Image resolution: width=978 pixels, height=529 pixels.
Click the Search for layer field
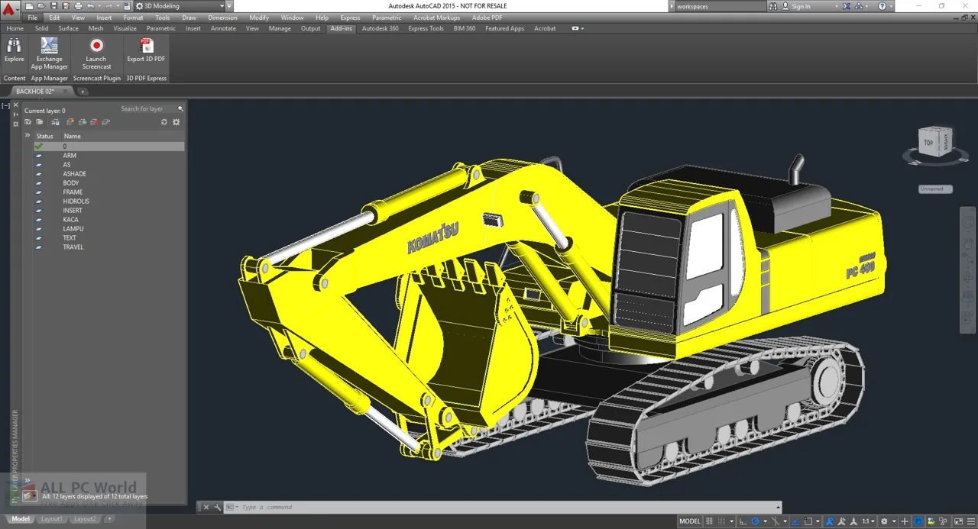click(x=147, y=108)
